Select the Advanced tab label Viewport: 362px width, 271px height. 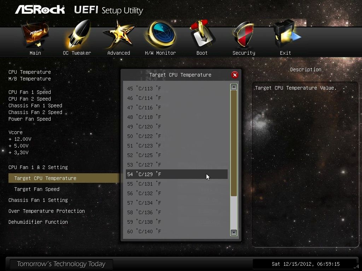pyautogui.click(x=119, y=53)
